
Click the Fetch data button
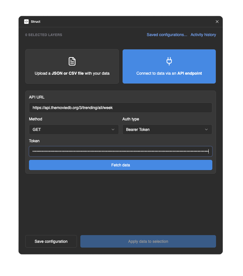pos(120,165)
